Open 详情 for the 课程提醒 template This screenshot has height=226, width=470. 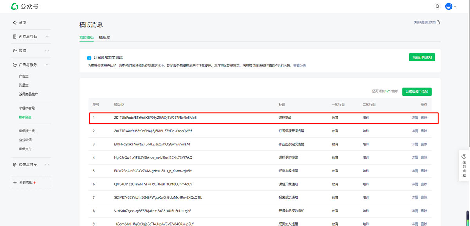click(414, 118)
